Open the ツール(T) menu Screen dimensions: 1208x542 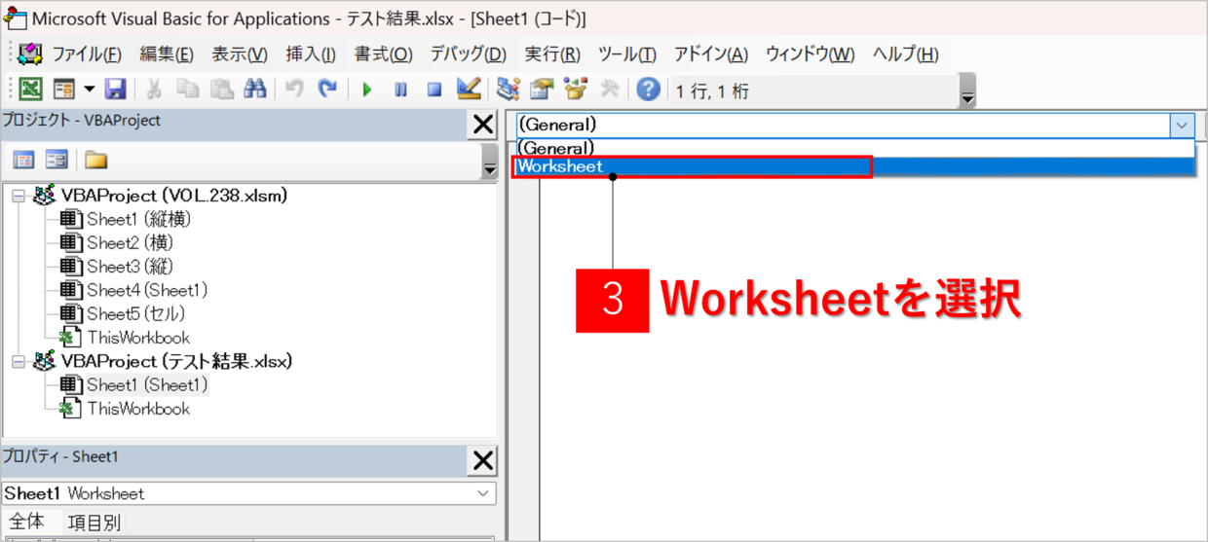[627, 54]
